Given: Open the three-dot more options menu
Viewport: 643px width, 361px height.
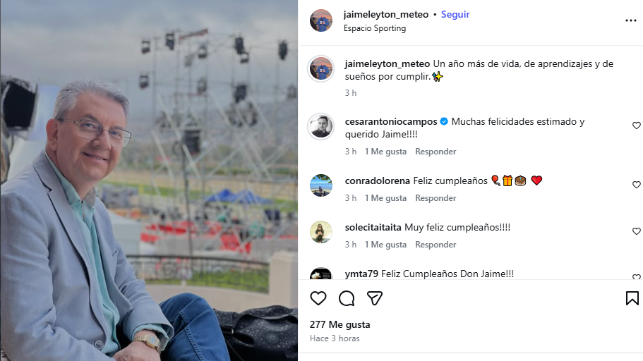Looking at the screenshot, I should (x=631, y=20).
